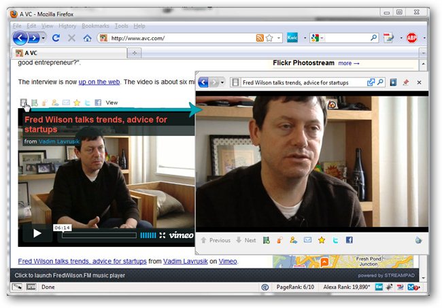Screen dimensions: 442x308
Task: Click inside the Google search box
Action: click(x=347, y=38)
